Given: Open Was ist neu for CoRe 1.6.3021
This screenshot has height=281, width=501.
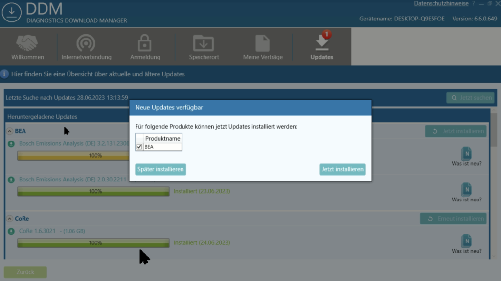Looking at the screenshot, I should pos(466,244).
